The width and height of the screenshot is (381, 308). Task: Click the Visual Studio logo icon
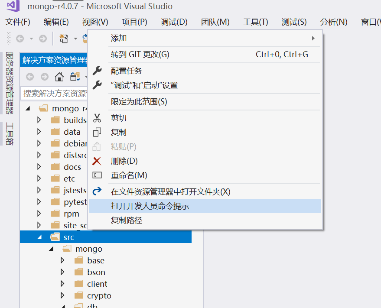tap(13, 6)
